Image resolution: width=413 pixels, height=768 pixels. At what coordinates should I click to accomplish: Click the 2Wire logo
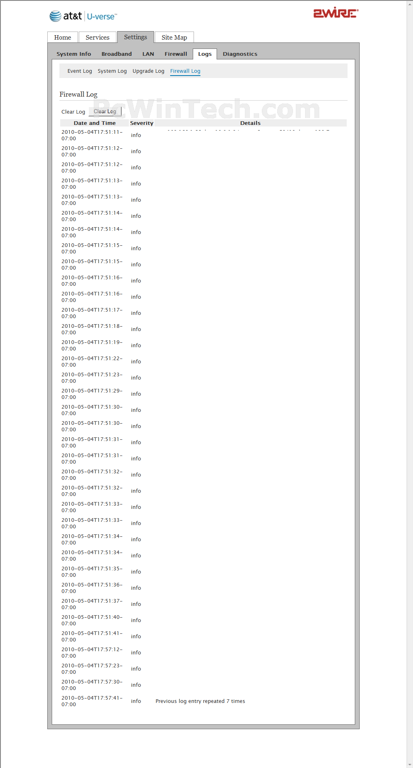(x=336, y=13)
